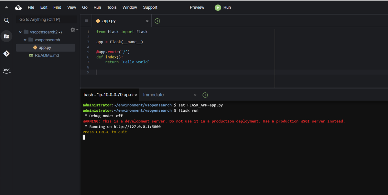388x195 pixels.
Task: Add a new terminal pane tab
Action: [x=205, y=95]
